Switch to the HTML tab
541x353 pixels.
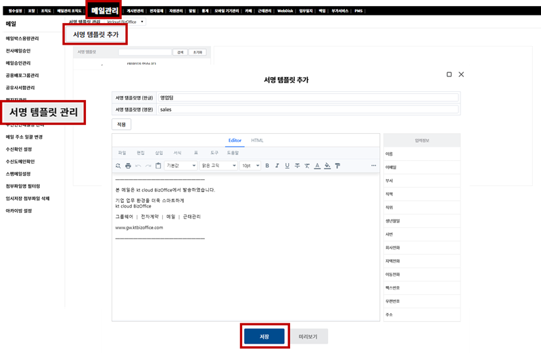[x=257, y=141]
